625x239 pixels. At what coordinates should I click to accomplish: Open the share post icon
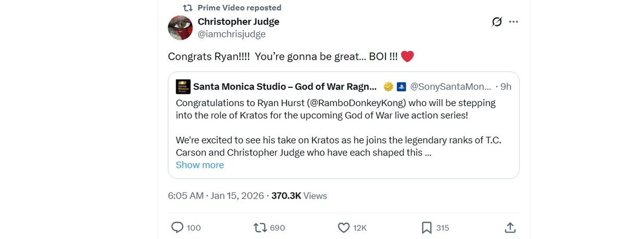tap(510, 228)
